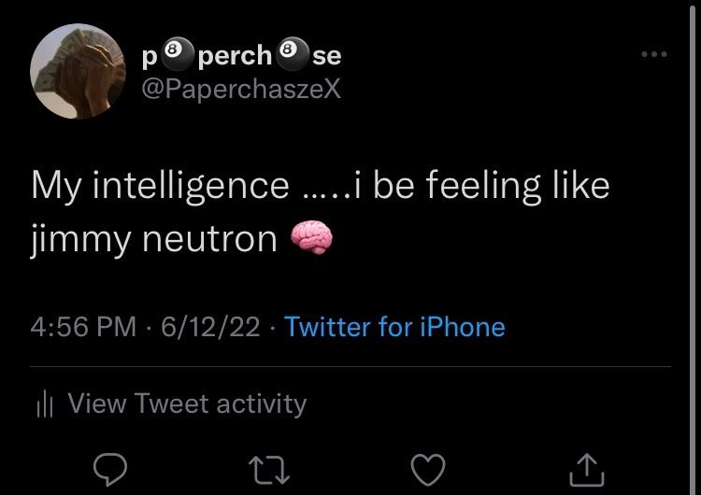Click the vertical scrollbar on the right edge

(693, 246)
